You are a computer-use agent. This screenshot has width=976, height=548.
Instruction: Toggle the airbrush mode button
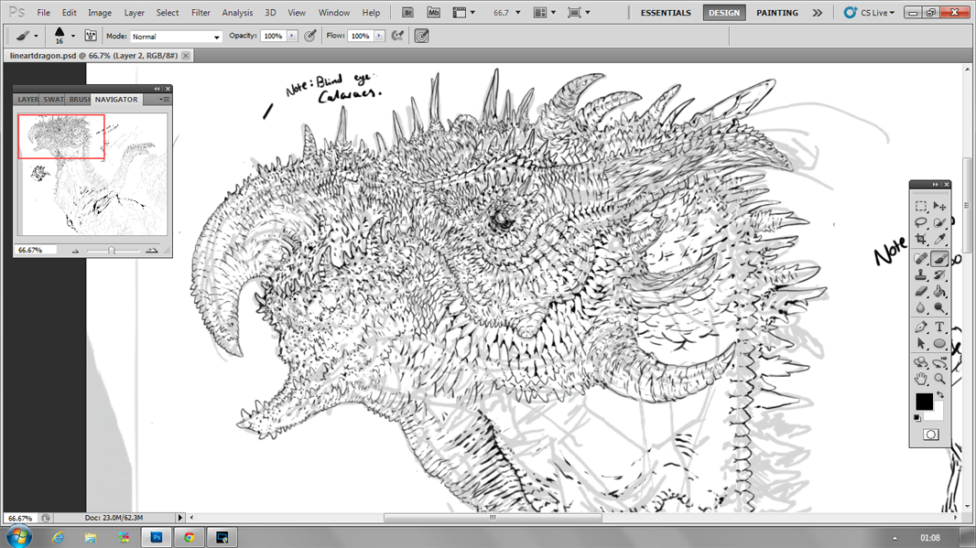[x=397, y=37]
